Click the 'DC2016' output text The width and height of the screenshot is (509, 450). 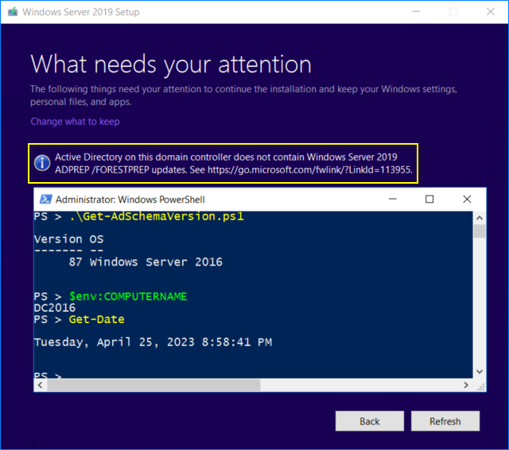(x=55, y=308)
